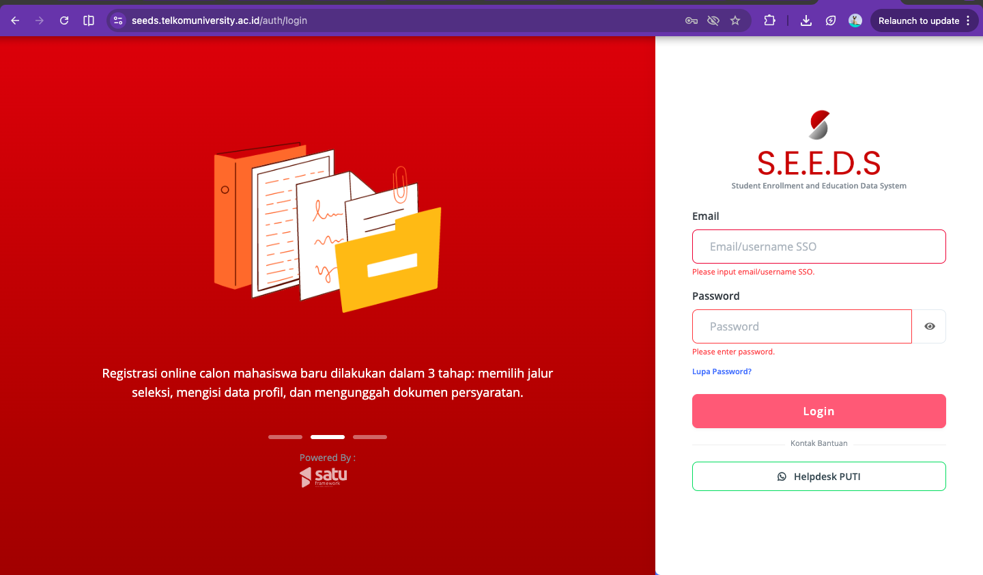
Task: Open the browser three-dot menu
Action: click(968, 20)
